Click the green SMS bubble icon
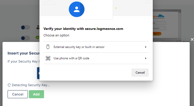The width and height of the screenshot is (194, 106). click(x=38, y=38)
